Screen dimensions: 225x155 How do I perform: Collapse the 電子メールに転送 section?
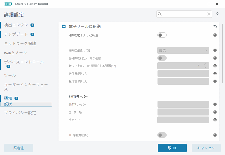(63, 26)
